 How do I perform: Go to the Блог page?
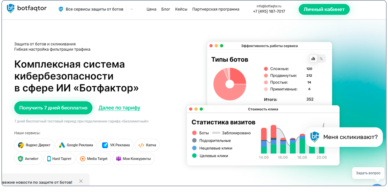166,9
